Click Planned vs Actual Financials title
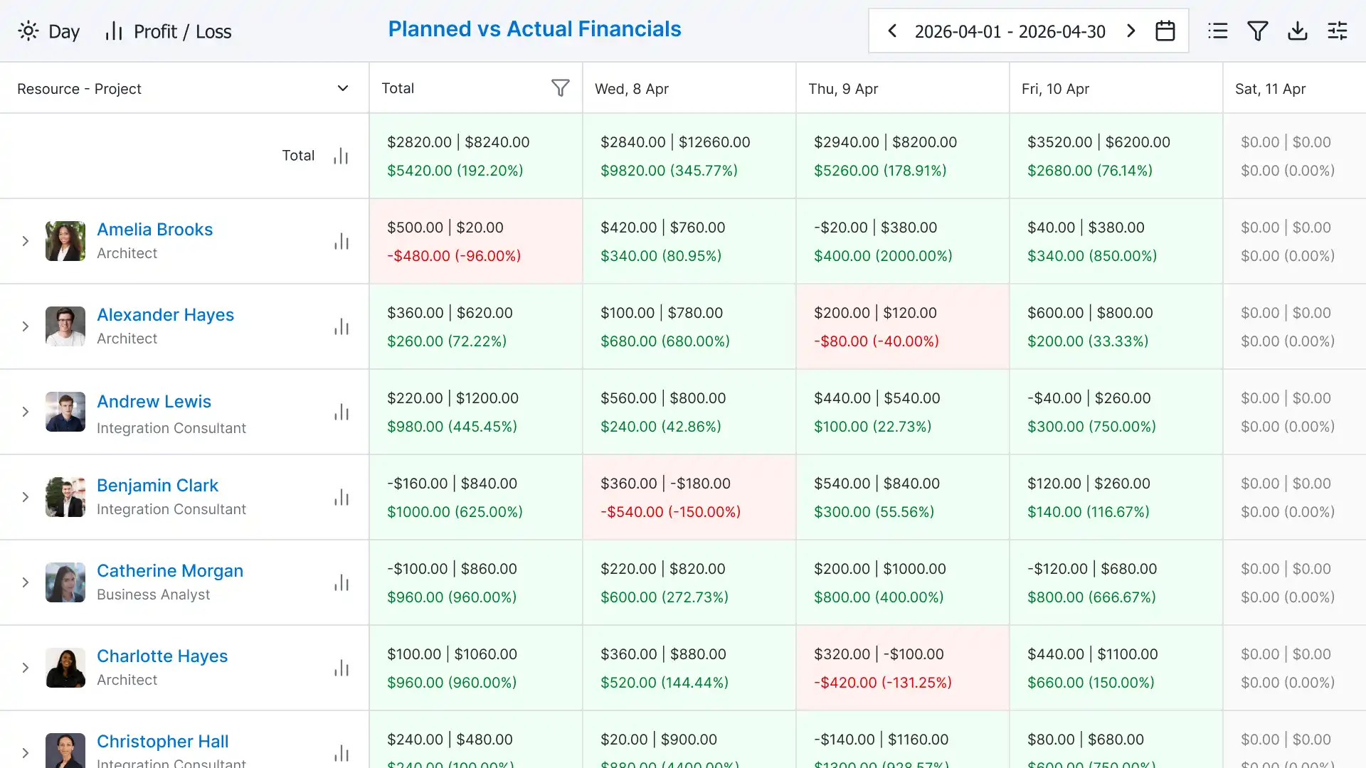Viewport: 1366px width, 768px height. pos(534,29)
